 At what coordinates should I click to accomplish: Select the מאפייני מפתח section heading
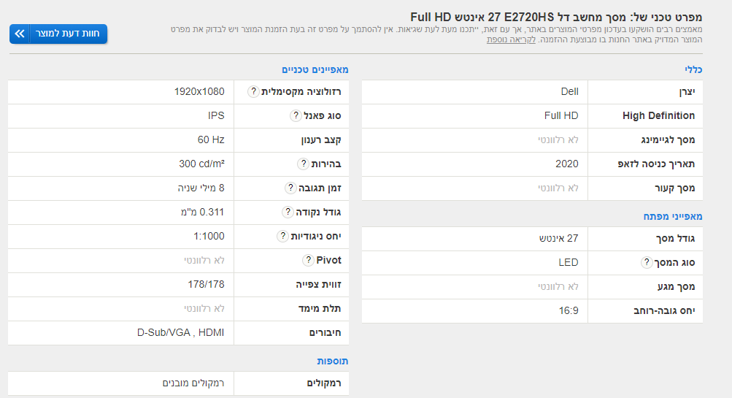coord(673,216)
